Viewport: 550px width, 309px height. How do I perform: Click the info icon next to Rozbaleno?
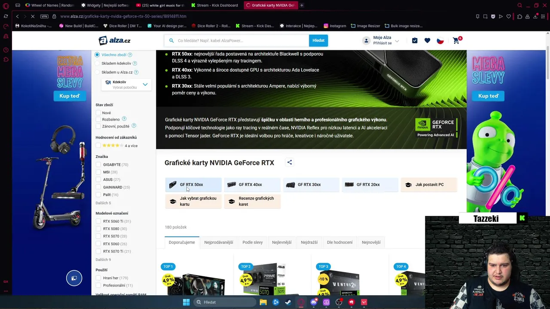pyautogui.click(x=124, y=119)
